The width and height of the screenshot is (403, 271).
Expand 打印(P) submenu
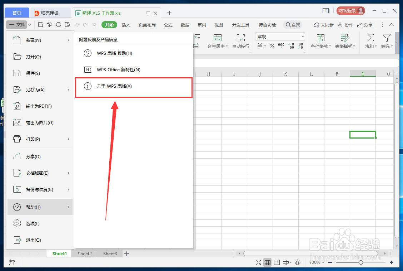click(68, 139)
